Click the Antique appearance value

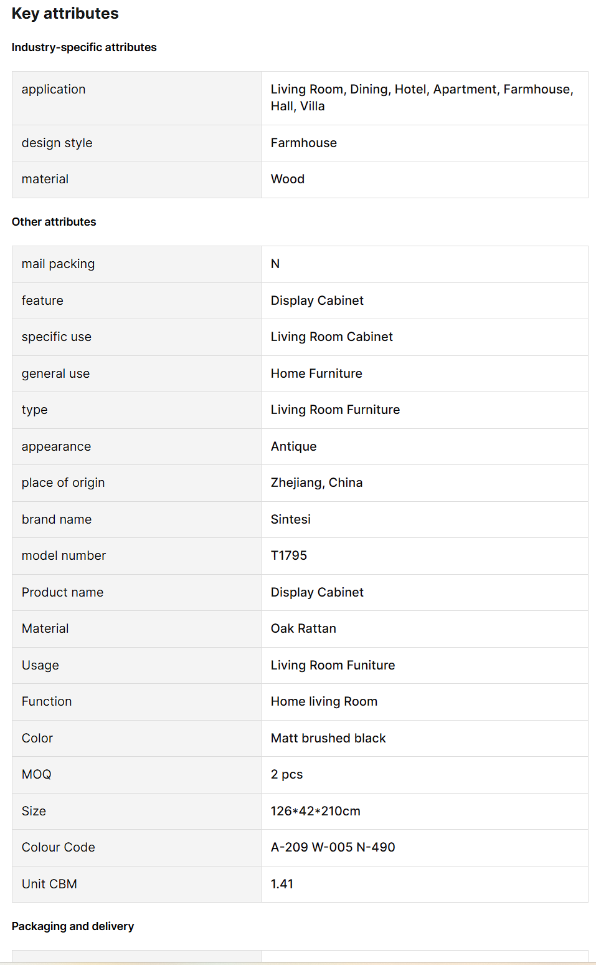[294, 446]
